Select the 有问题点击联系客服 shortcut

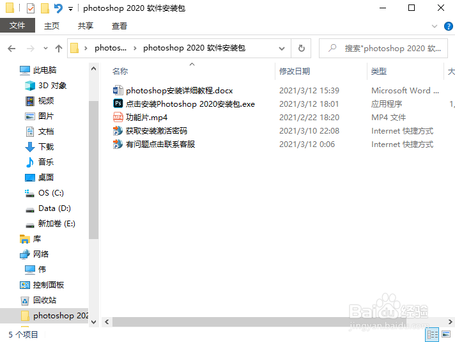160,144
